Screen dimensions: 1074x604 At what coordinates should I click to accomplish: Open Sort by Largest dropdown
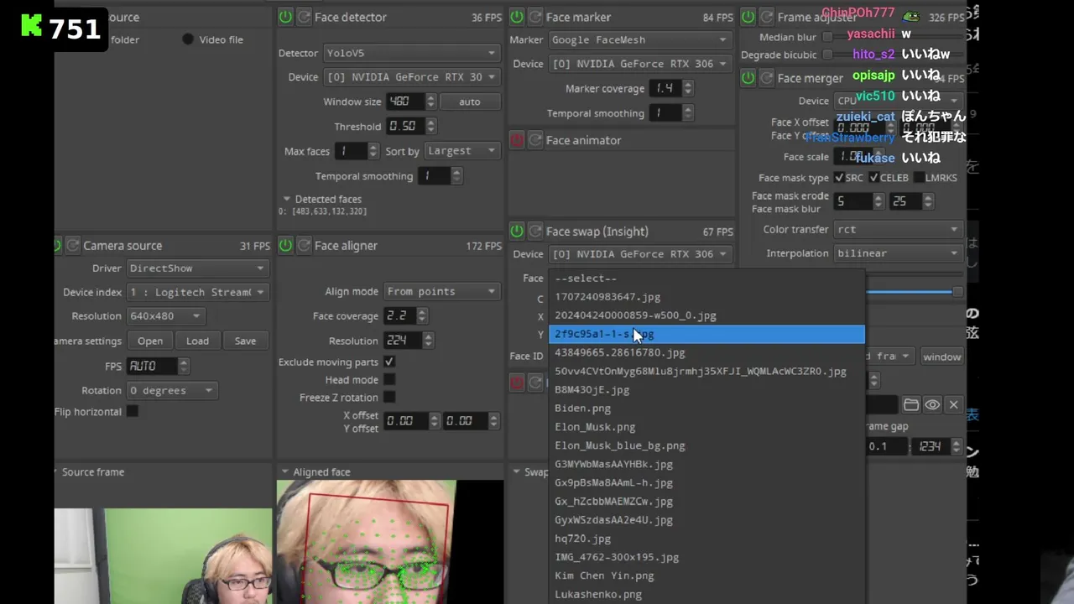pos(461,151)
